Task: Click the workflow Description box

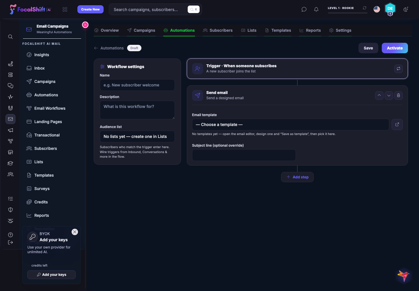Action: (137, 110)
